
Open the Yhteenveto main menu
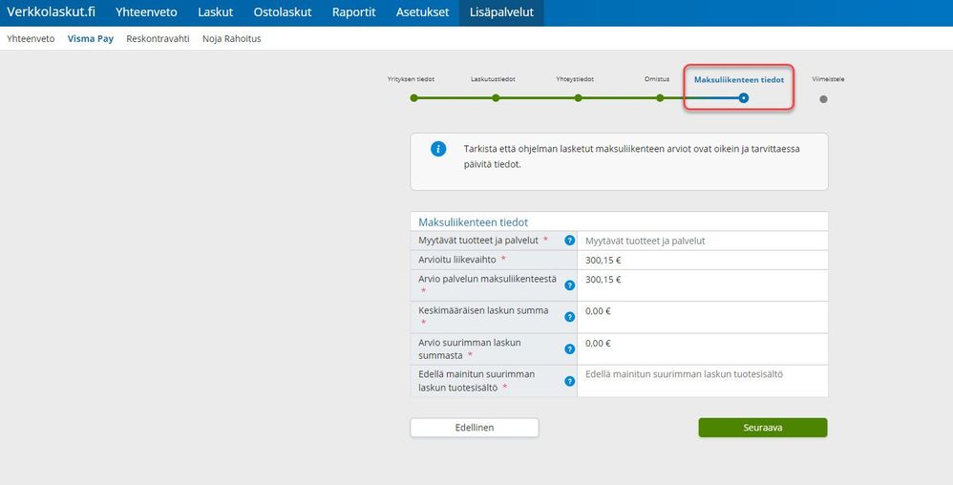146,12
